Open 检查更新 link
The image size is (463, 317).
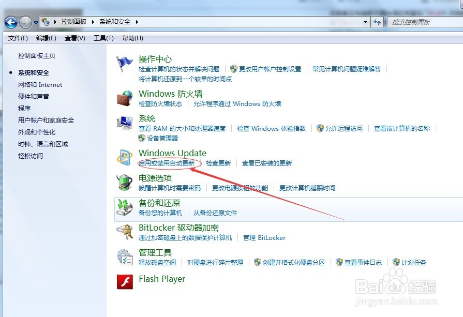click(x=218, y=163)
